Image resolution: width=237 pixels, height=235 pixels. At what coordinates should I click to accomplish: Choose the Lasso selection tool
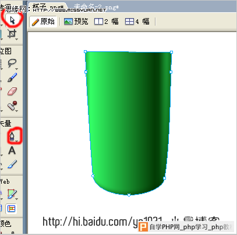(12, 63)
